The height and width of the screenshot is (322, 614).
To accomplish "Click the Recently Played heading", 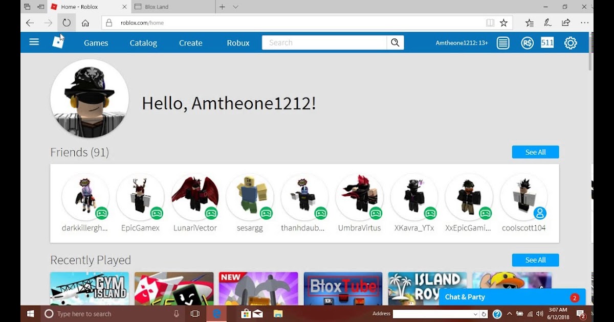I will (91, 260).
